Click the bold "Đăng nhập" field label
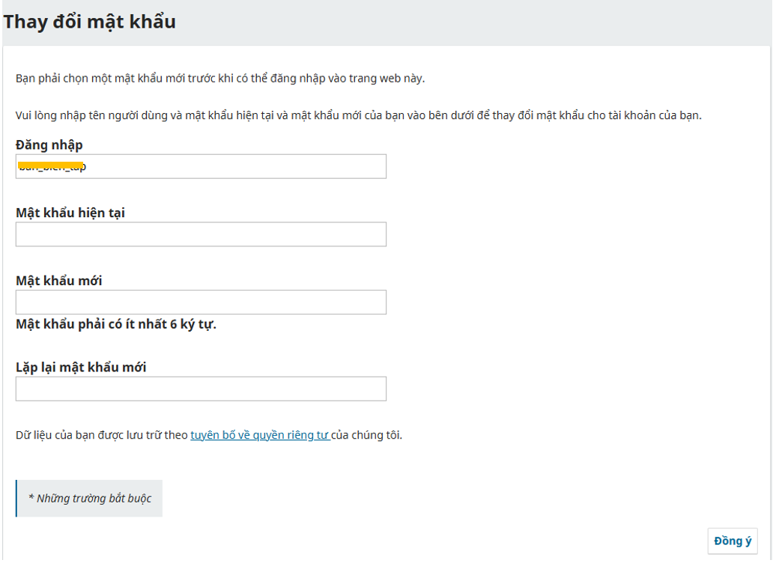This screenshot has height=563, width=776. [49, 144]
